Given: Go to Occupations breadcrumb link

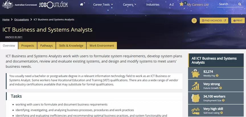Looking at the screenshot, I should tap(21, 19).
